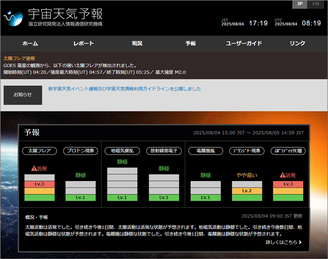This screenshot has height=259, width=328.
Task: Open the 予報 menu
Action: 190,43
